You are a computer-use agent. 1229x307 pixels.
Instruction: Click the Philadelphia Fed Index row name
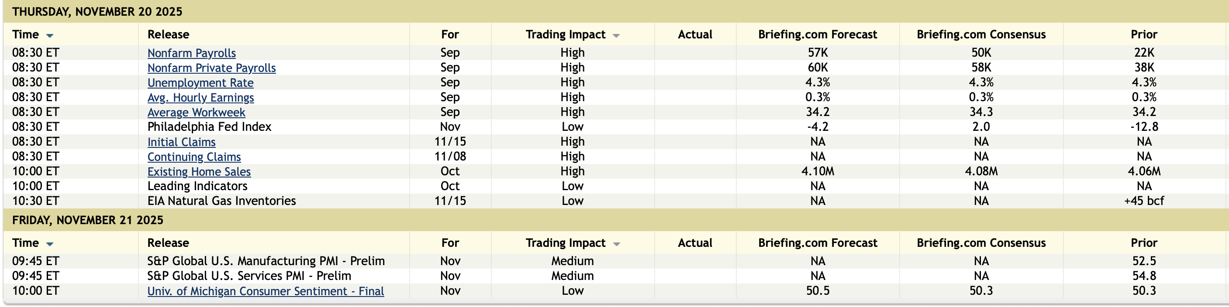(209, 127)
